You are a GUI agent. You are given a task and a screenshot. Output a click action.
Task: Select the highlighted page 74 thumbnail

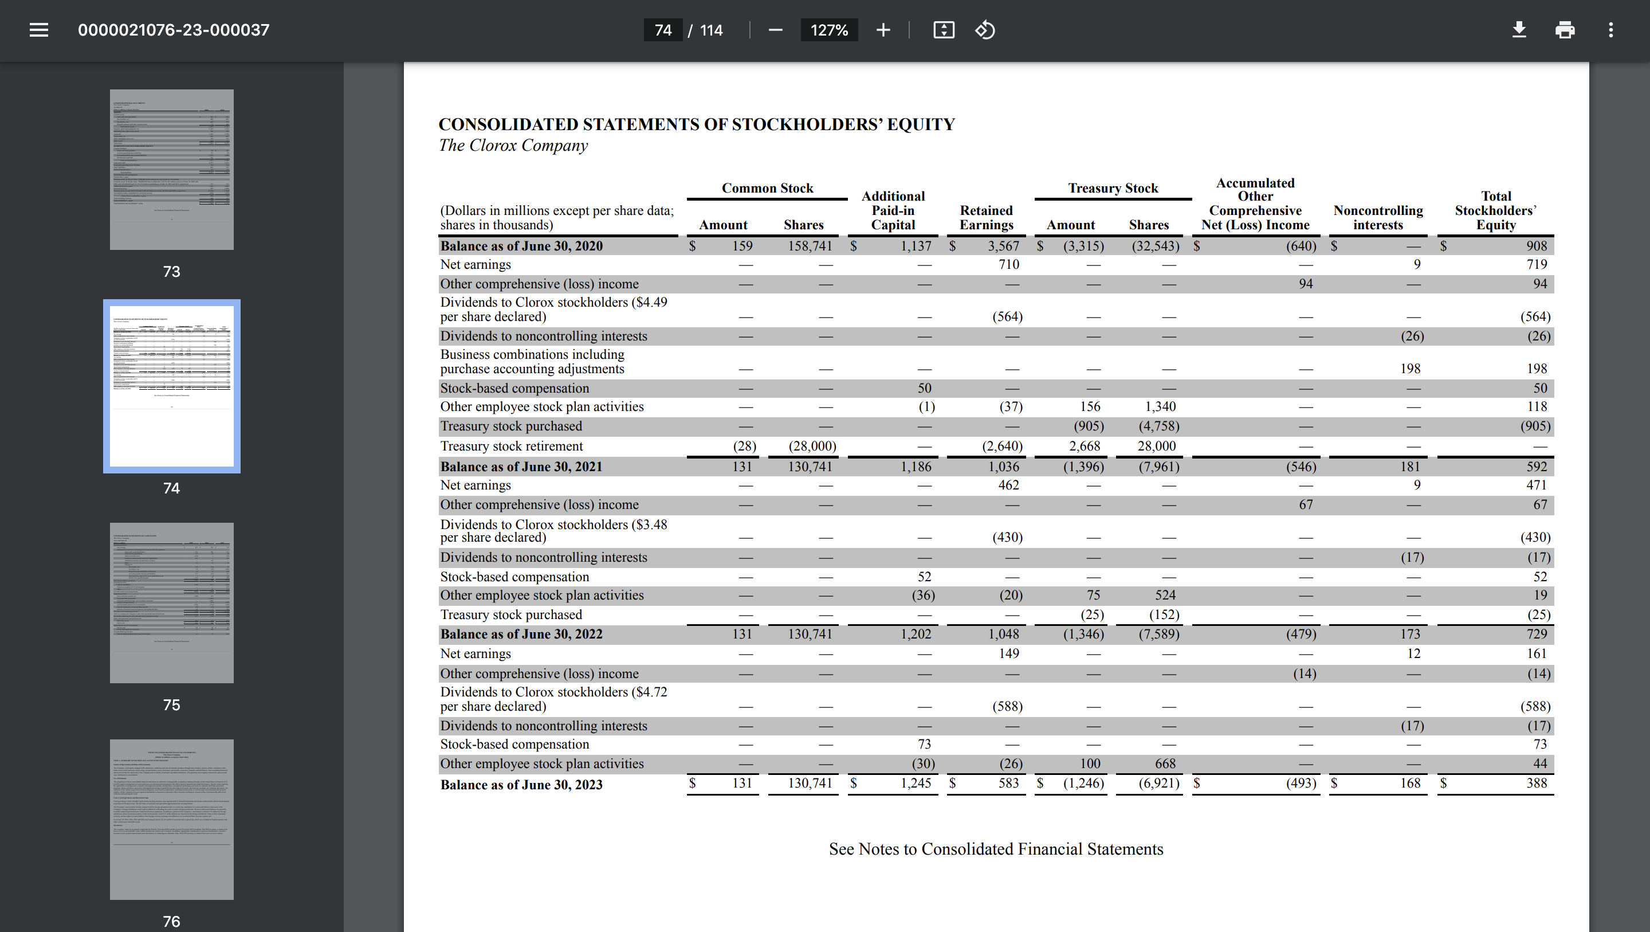click(x=172, y=386)
